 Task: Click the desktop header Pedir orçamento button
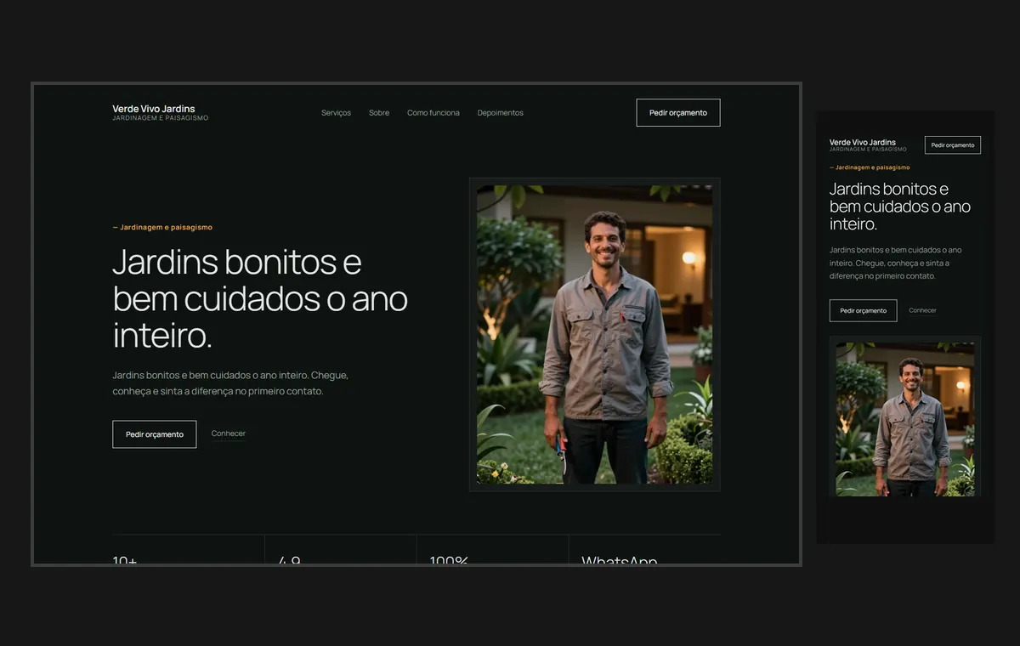(x=678, y=113)
